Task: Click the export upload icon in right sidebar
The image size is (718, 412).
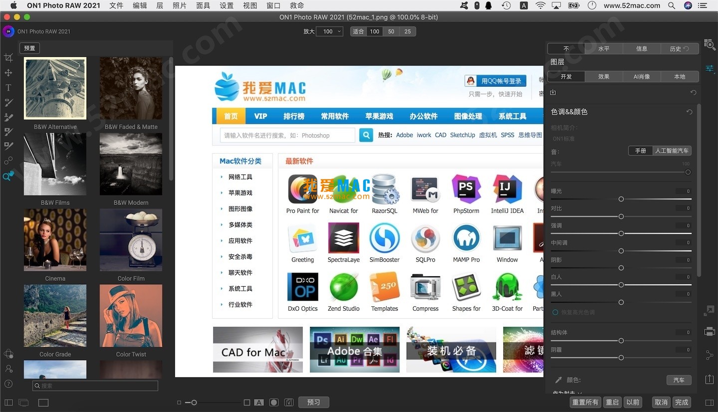Action: [710, 379]
